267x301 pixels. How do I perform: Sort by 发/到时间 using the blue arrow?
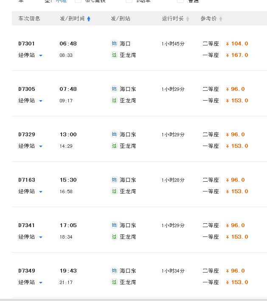89,19
